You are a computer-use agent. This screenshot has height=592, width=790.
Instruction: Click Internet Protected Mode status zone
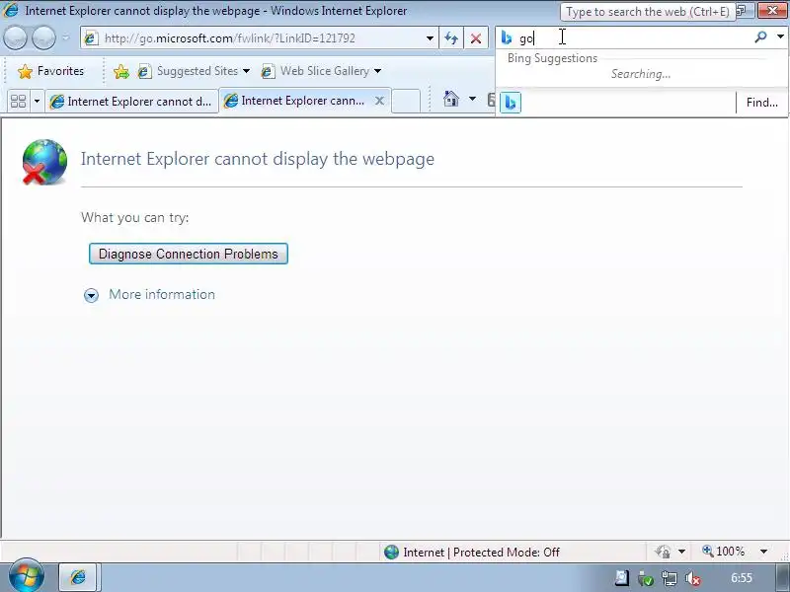(472, 553)
